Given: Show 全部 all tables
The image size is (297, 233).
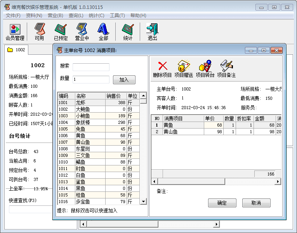Looking at the screenshot, I should coord(103,32).
